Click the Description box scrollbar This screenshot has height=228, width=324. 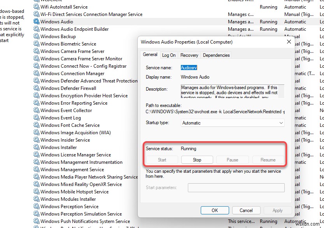tap(281, 91)
